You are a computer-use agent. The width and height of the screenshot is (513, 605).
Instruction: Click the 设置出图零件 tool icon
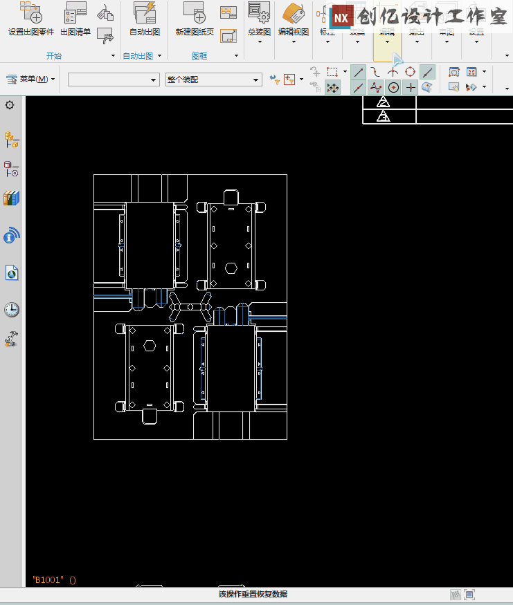pos(30,12)
